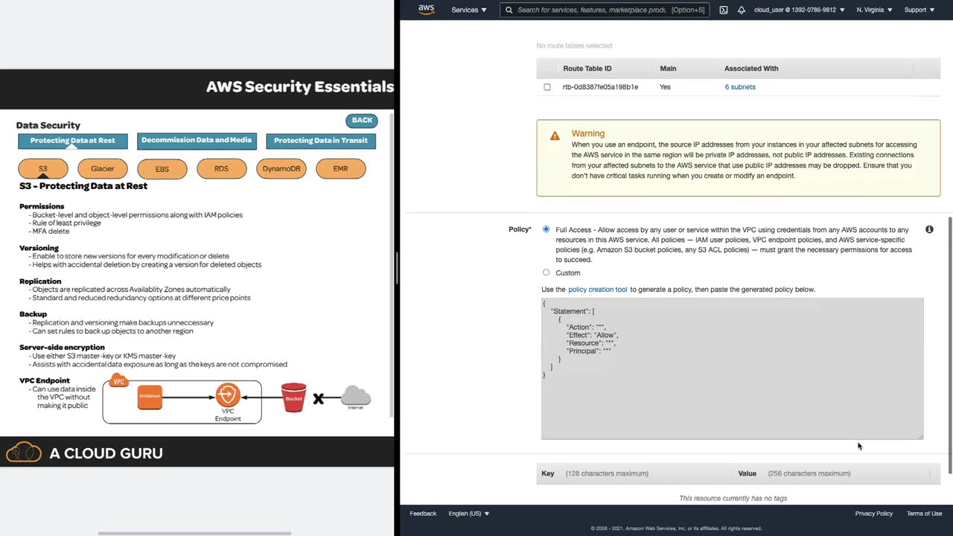Open the cloud_user account dropdown
Image resolution: width=953 pixels, height=536 pixels.
799,10
